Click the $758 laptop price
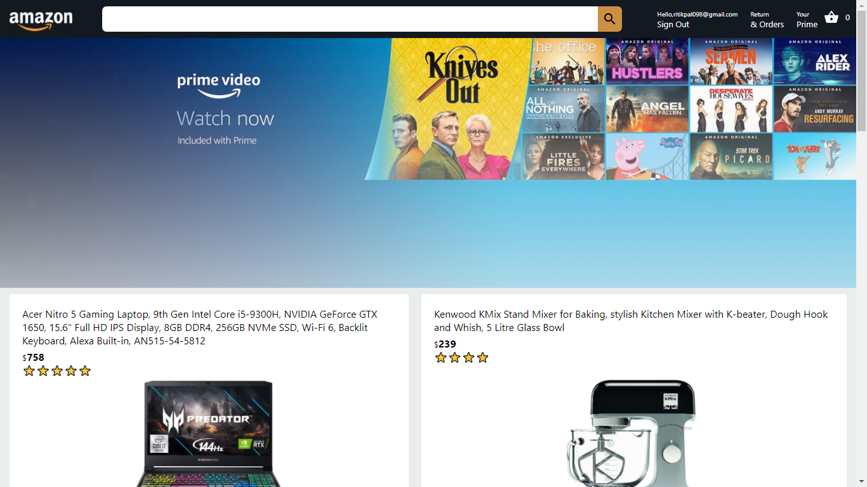The width and height of the screenshot is (867, 487). click(33, 358)
